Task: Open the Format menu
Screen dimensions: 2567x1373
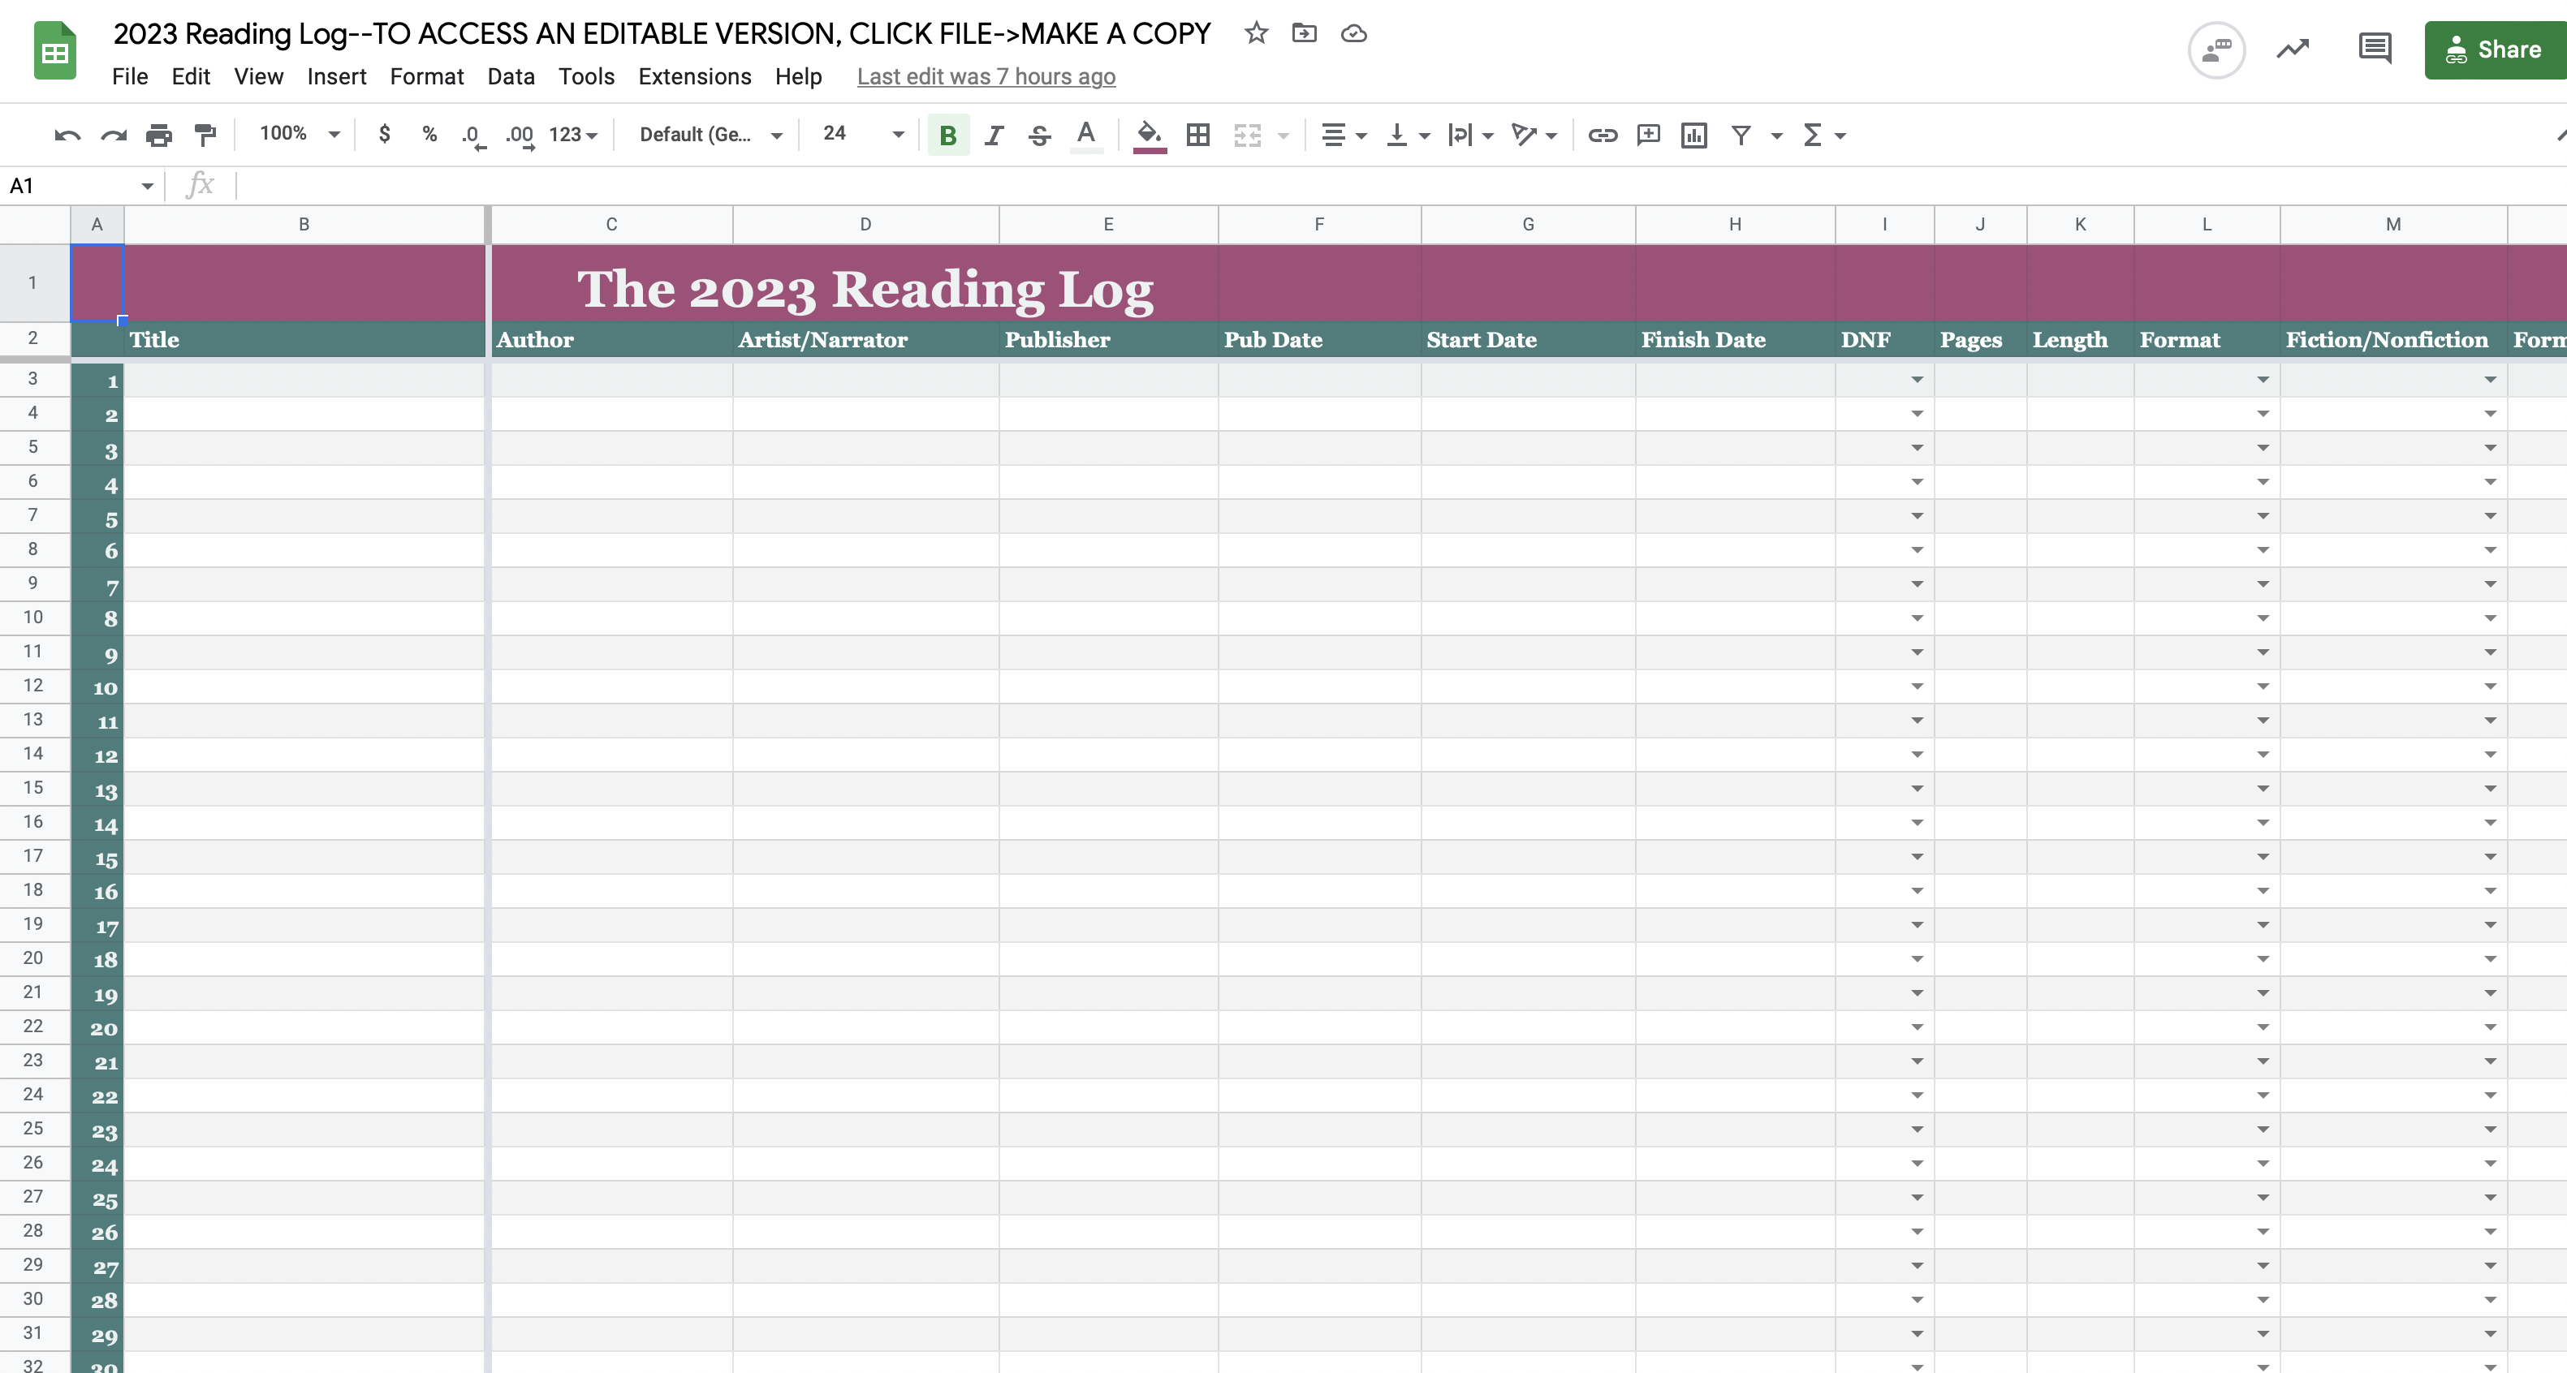Action: point(426,77)
